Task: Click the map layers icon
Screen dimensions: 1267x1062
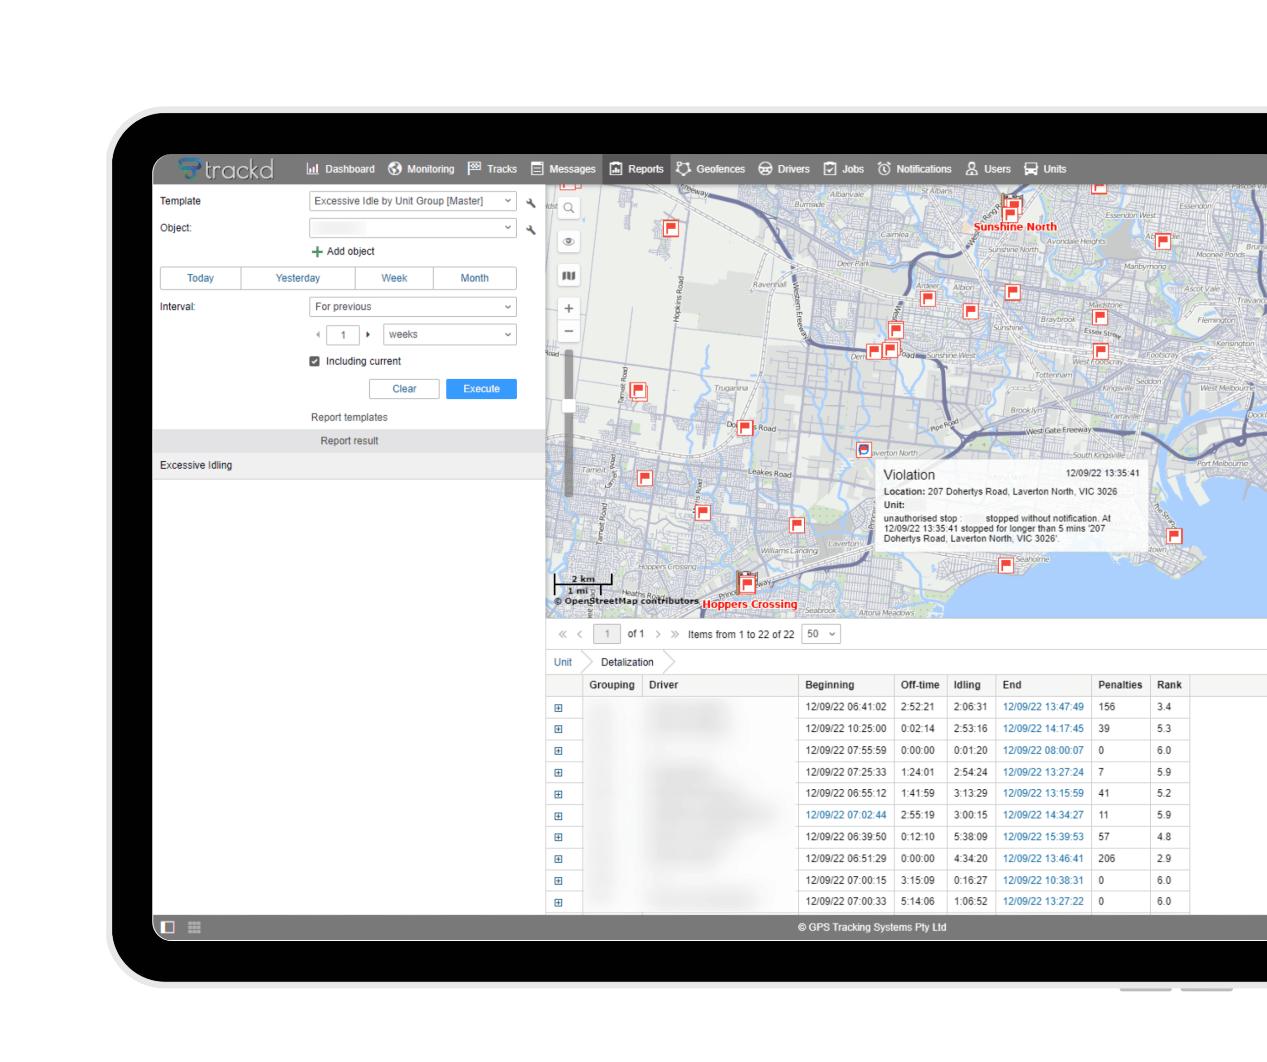Action: click(568, 276)
